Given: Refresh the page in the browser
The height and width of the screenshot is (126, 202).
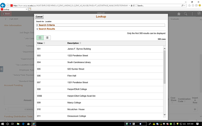Looking at the screenshot, I should pyautogui.click(x=134, y=6).
